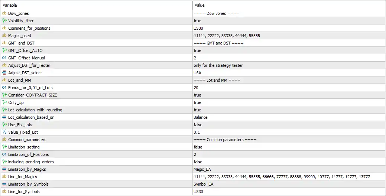Click the Variable column header

click(x=96, y=5)
